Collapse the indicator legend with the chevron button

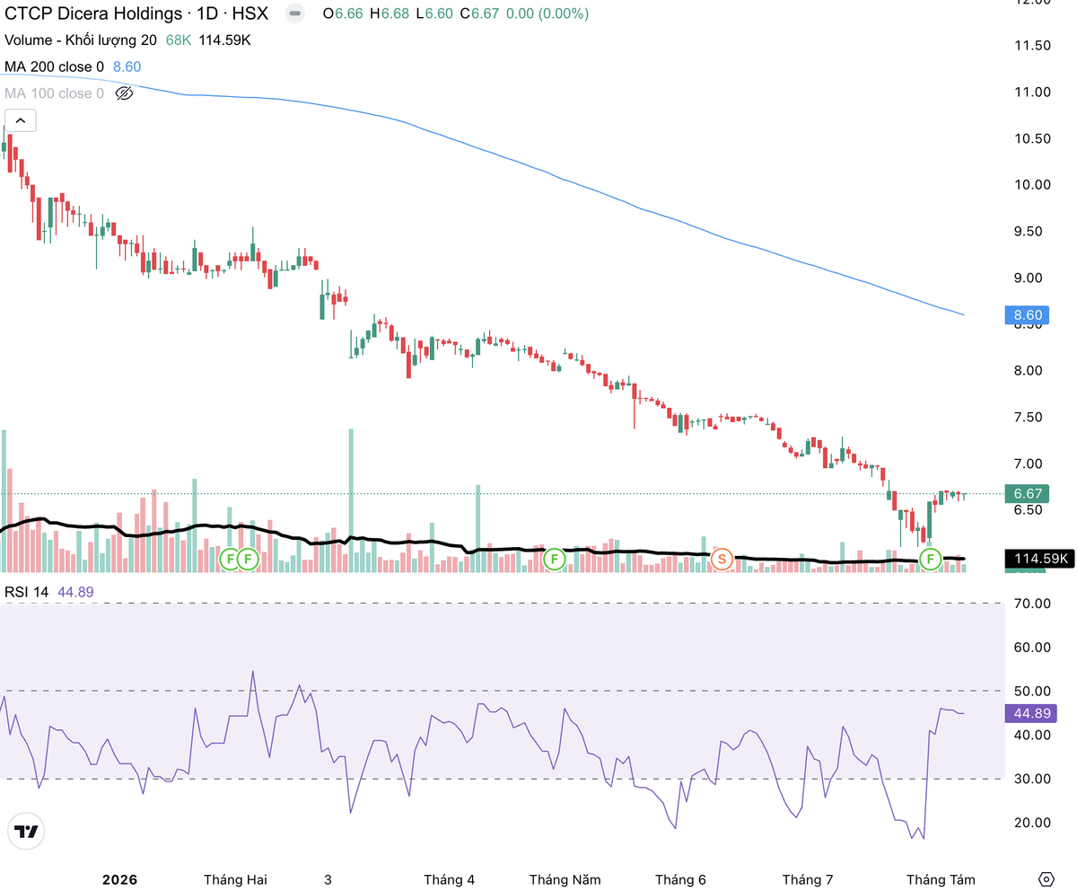[x=21, y=120]
